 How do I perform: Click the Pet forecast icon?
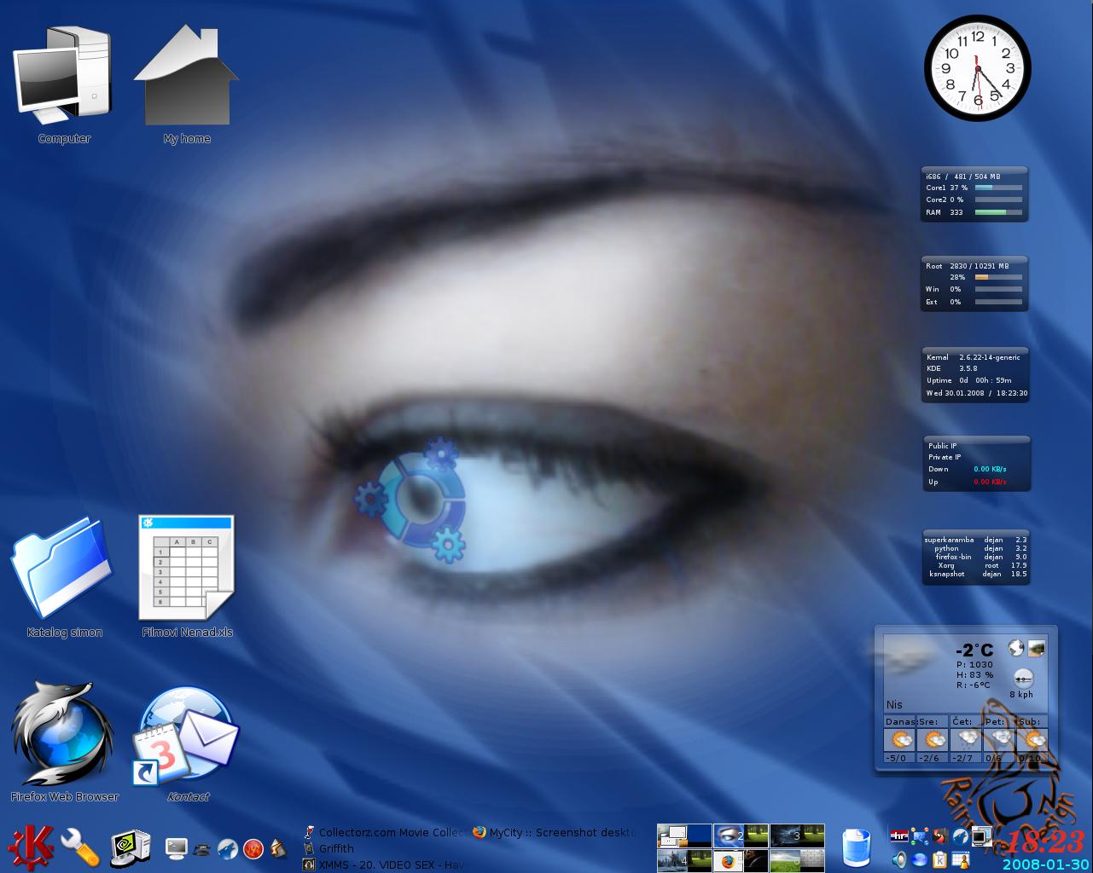(x=999, y=739)
